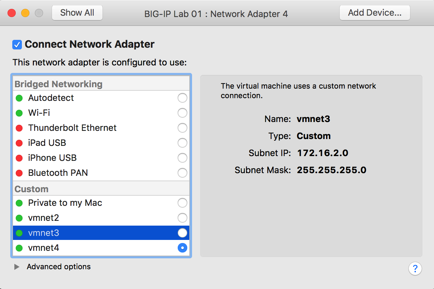Click the Name value vmnet3 in details

pyautogui.click(x=313, y=119)
